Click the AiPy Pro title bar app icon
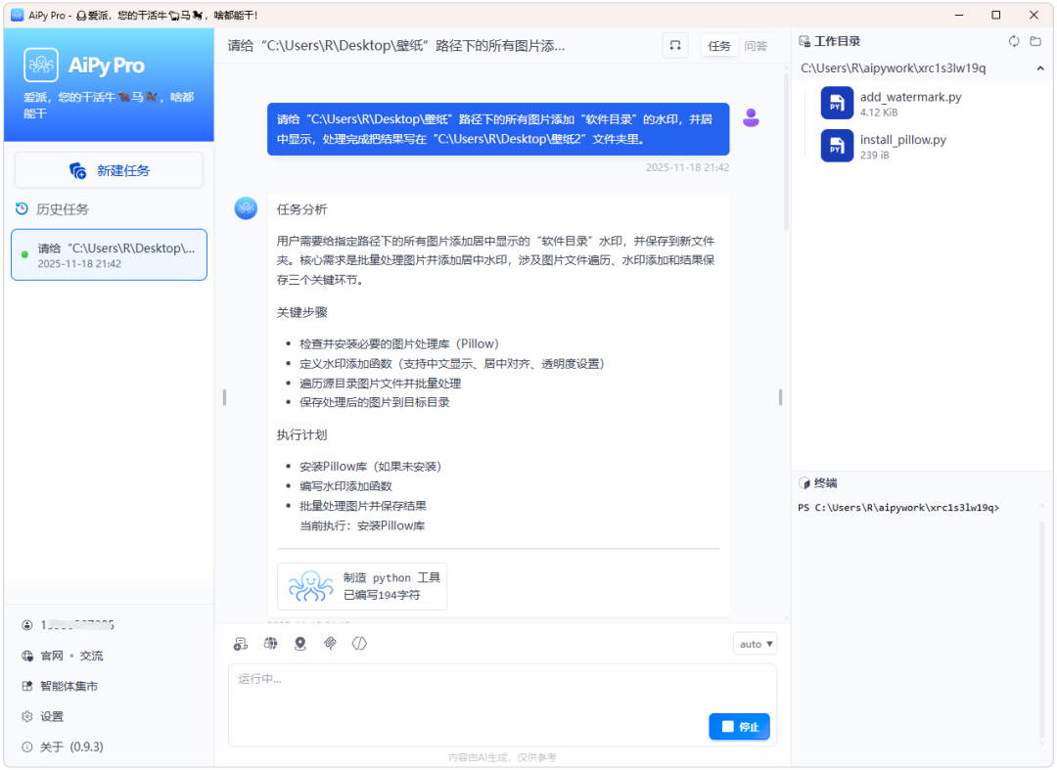1057x770 pixels. 18,15
